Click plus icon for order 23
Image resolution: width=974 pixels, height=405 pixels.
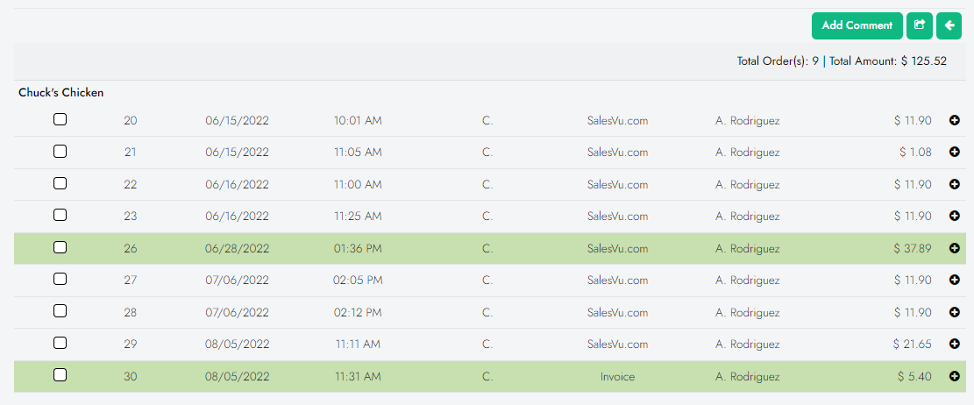955,216
